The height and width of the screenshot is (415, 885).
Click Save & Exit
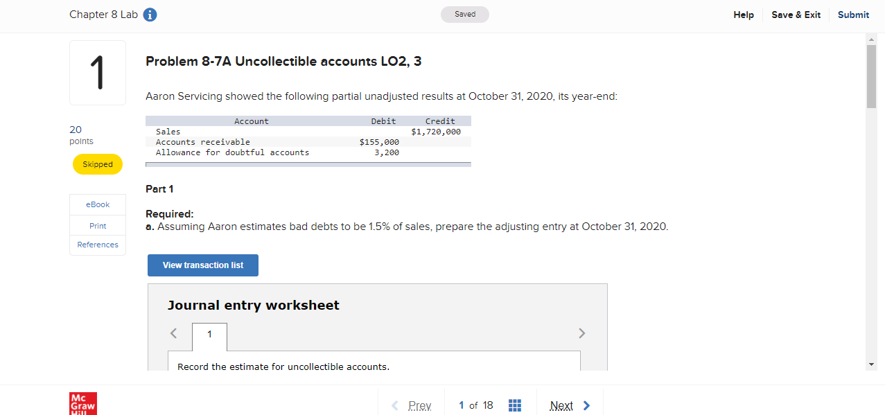tap(796, 15)
